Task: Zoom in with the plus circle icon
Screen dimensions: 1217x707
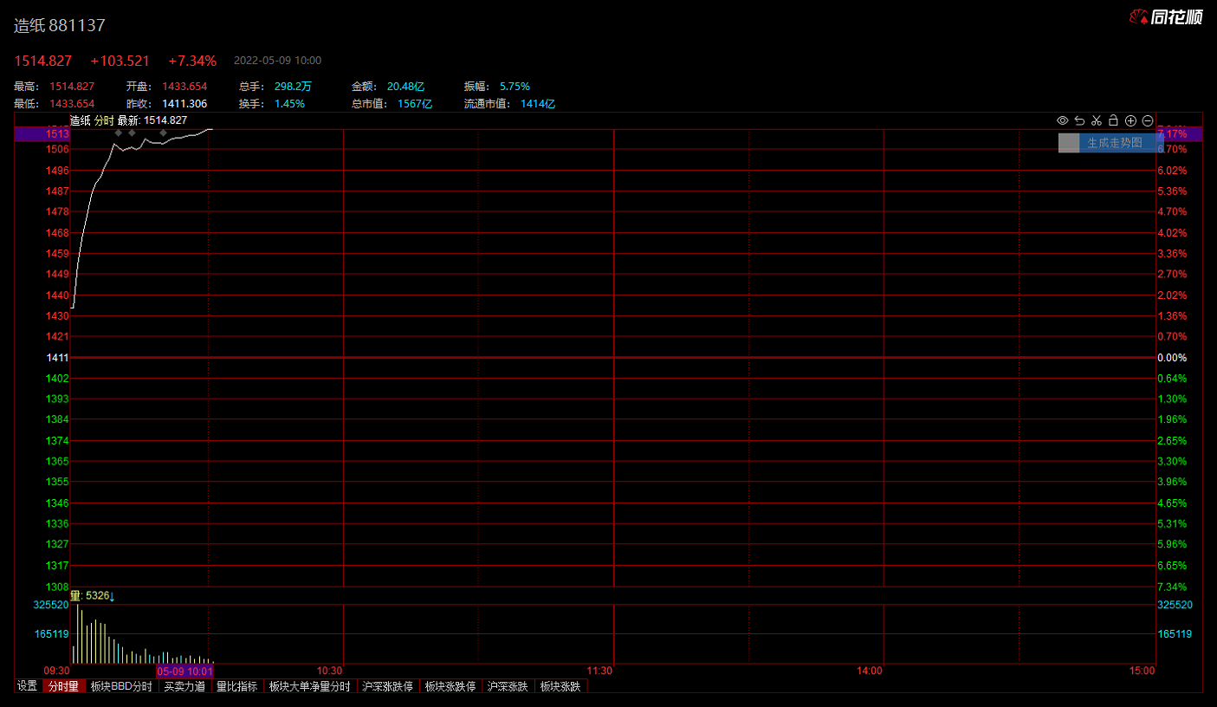Action: click(x=1130, y=120)
